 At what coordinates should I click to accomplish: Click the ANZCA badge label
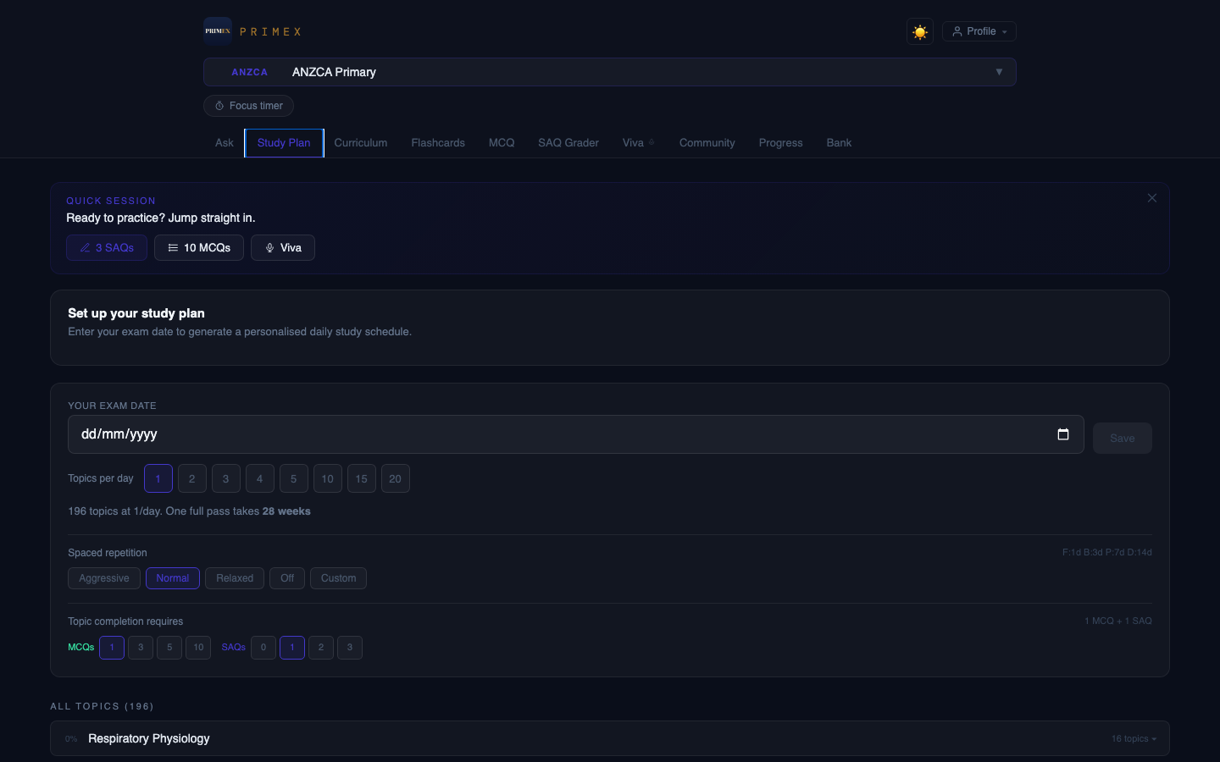(250, 72)
